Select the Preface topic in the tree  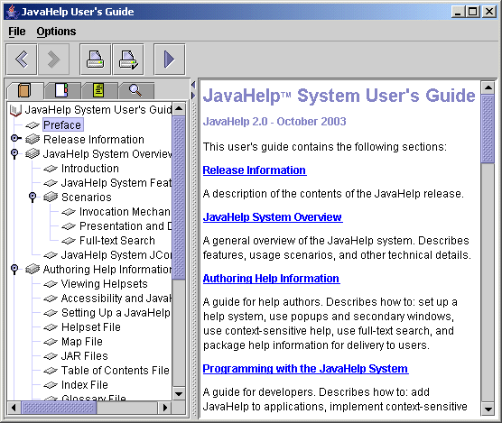62,124
